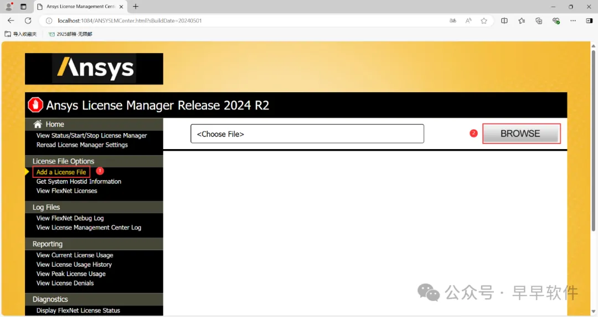
Task: Select Reread License Manager Settings
Action: coord(82,145)
